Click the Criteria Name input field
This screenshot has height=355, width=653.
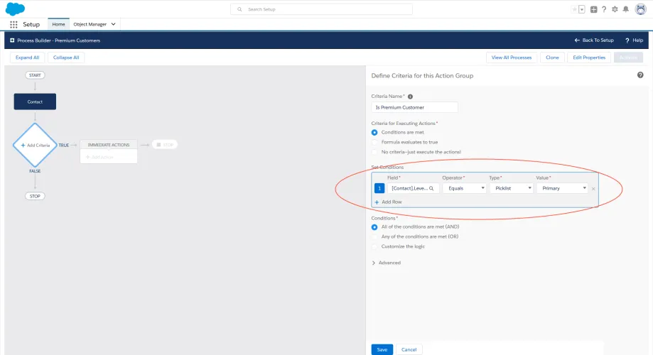click(414, 107)
